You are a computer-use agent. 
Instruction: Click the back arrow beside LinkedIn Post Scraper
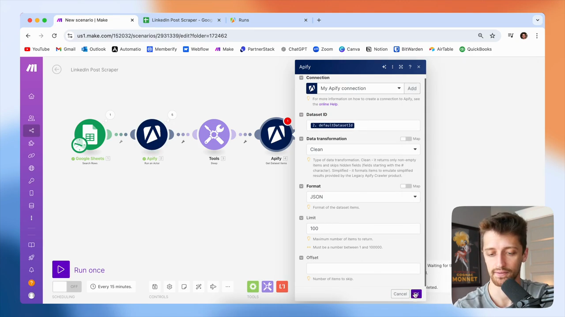pyautogui.click(x=56, y=70)
